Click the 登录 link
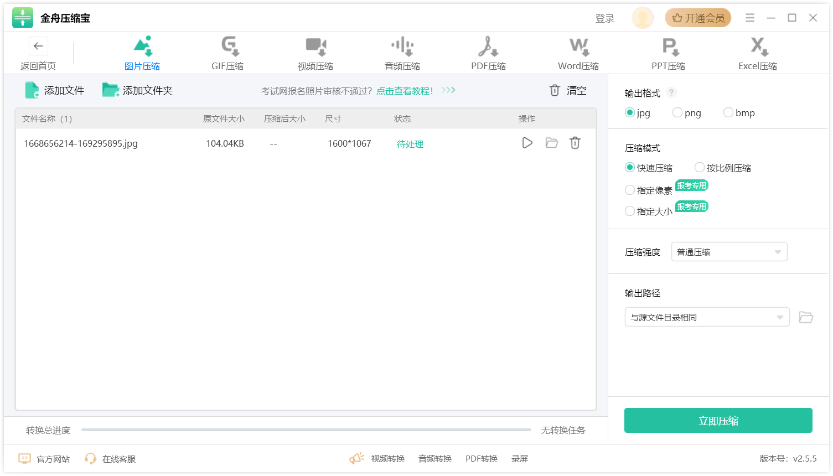The height and width of the screenshot is (476, 833). pos(605,18)
